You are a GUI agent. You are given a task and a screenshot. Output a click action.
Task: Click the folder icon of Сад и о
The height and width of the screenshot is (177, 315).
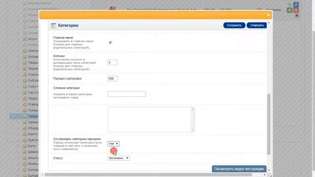pyautogui.click(x=25, y=92)
